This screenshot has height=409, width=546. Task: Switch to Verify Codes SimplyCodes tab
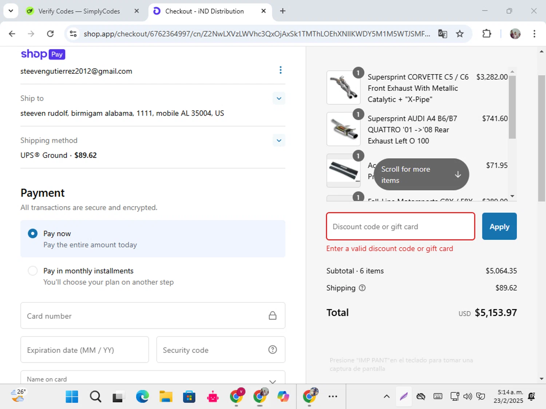[79, 11]
